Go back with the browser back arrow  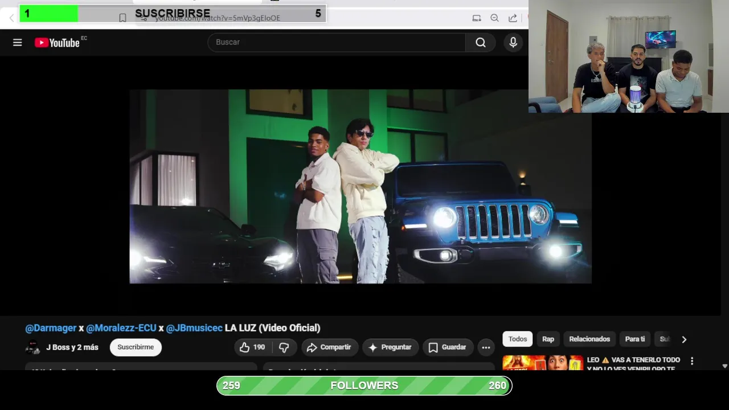pos(11,18)
